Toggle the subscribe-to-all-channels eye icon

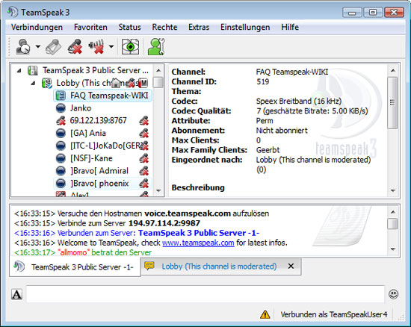[130, 47]
